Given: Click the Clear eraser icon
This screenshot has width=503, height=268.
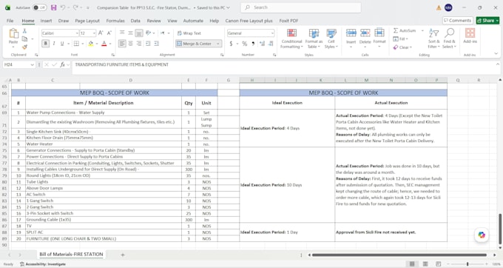Looking at the screenshot, I should click(396, 47).
